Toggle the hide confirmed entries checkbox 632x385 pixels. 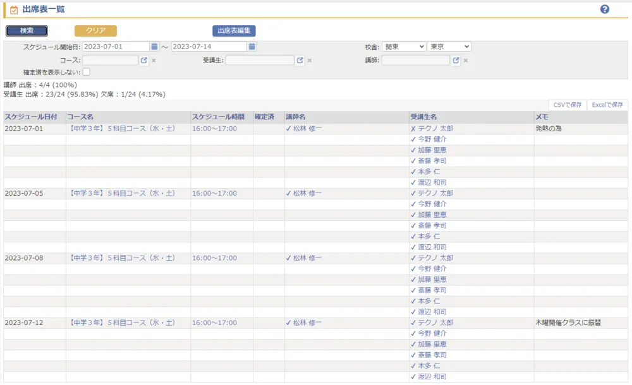(x=86, y=72)
